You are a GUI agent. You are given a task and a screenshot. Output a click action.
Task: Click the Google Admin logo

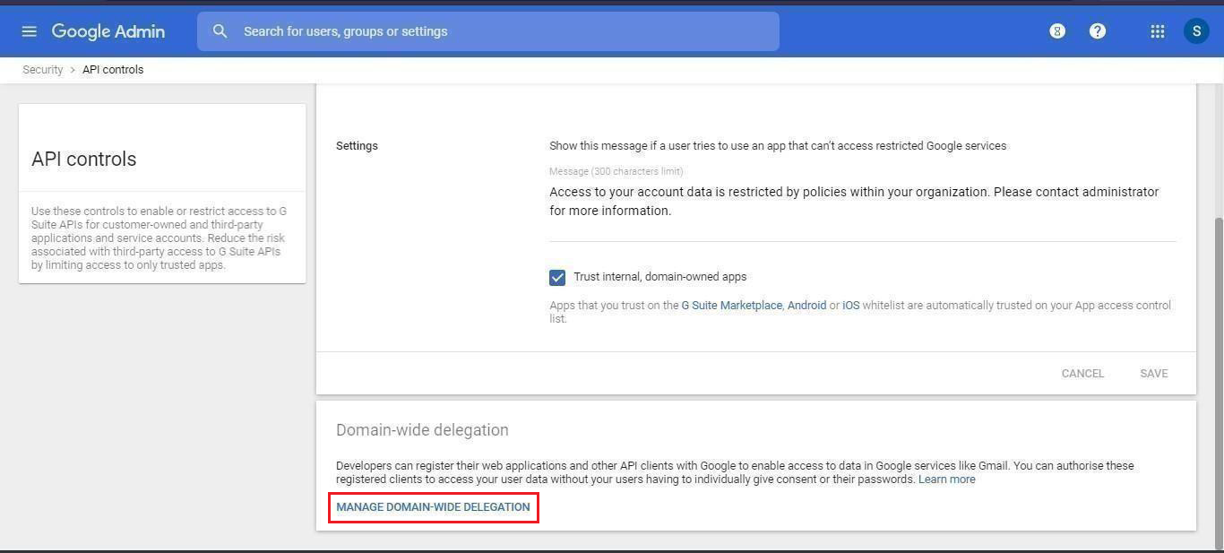pyautogui.click(x=108, y=31)
